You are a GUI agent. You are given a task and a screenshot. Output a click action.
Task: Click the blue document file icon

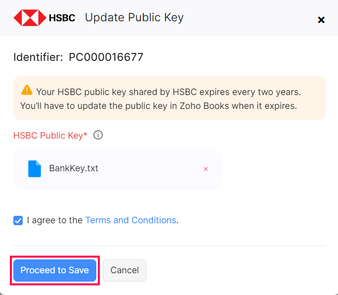(35, 169)
